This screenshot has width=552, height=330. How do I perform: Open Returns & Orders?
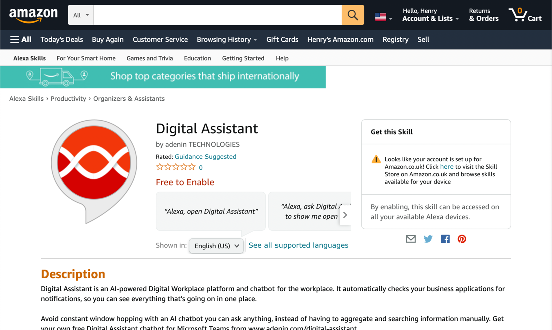click(484, 15)
